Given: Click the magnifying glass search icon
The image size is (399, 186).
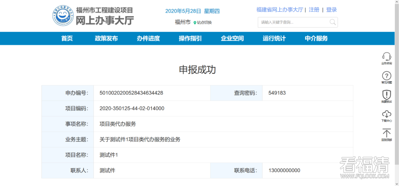Looking at the screenshot, I should [x=332, y=22].
